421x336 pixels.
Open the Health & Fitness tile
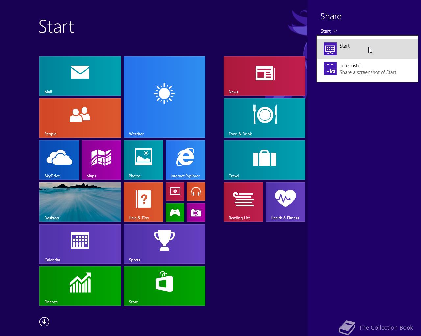tap(285, 202)
